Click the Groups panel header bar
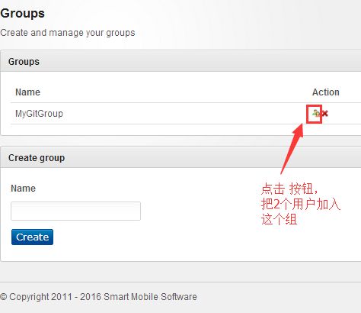The image size is (361, 313). click(180, 62)
